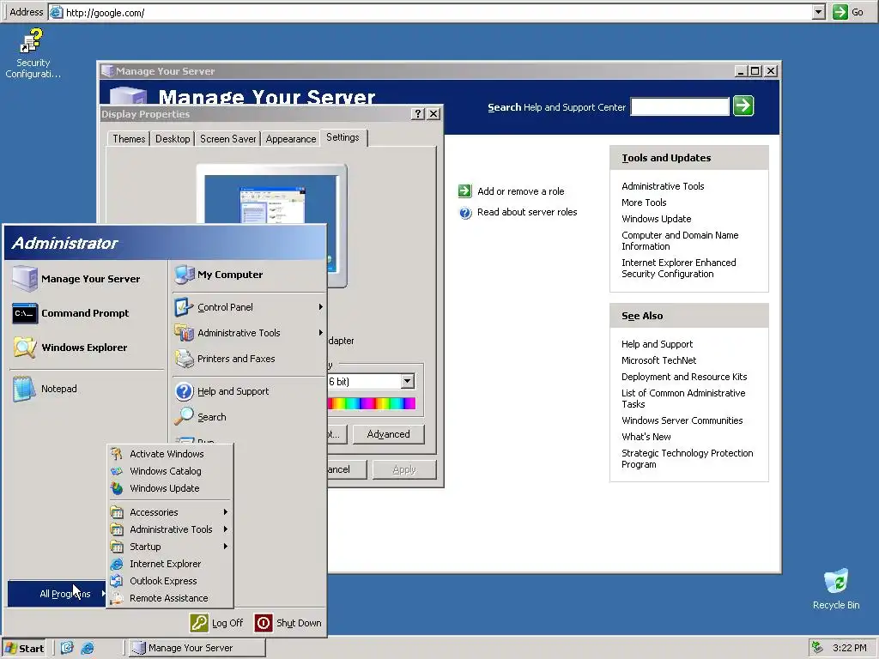Switch to the Desktop tab
Screen dimensions: 879x659
tap(172, 139)
